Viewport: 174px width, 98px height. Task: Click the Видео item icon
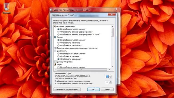point(55,37)
